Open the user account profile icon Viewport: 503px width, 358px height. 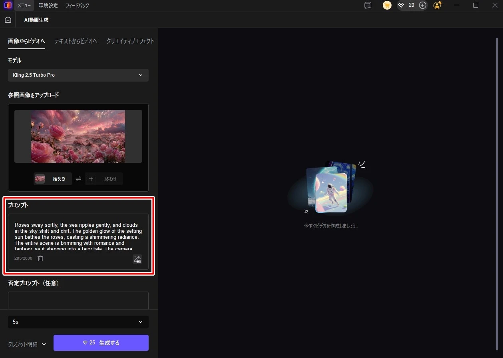pos(437,5)
